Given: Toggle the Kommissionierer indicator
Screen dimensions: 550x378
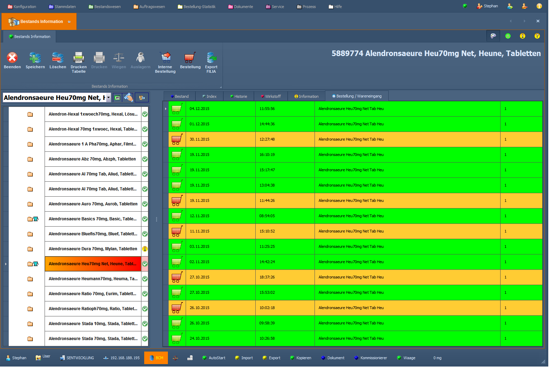Looking at the screenshot, I should pos(356,358).
